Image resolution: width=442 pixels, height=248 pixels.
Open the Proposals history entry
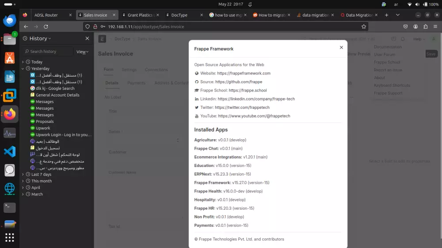point(45,122)
